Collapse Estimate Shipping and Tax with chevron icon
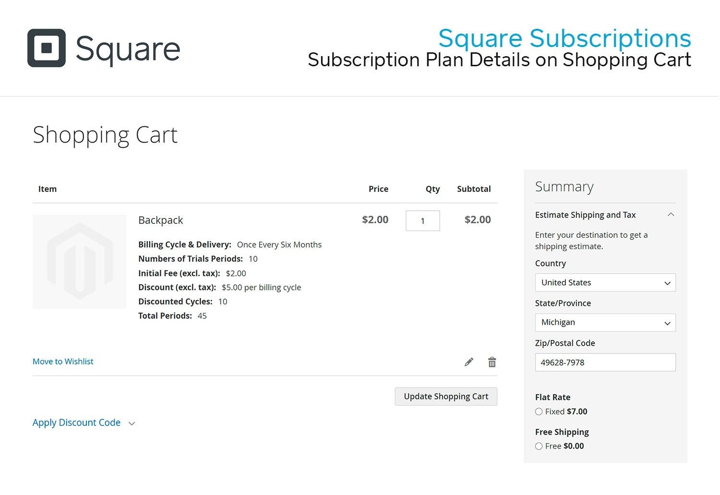Screen dimensions: 720x495 [x=671, y=215]
